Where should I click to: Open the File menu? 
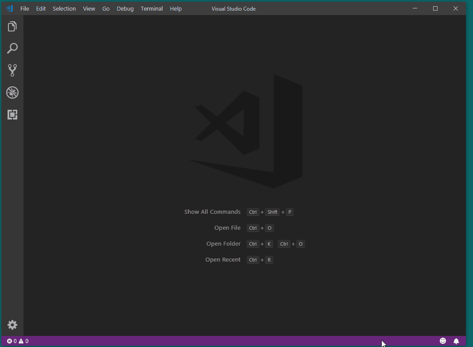(x=24, y=8)
